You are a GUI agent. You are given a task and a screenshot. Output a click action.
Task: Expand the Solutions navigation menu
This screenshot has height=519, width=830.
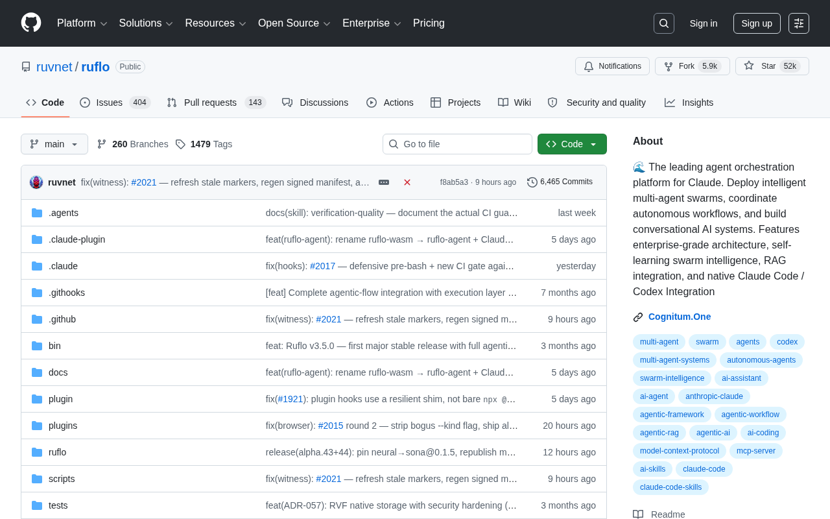[x=146, y=23]
